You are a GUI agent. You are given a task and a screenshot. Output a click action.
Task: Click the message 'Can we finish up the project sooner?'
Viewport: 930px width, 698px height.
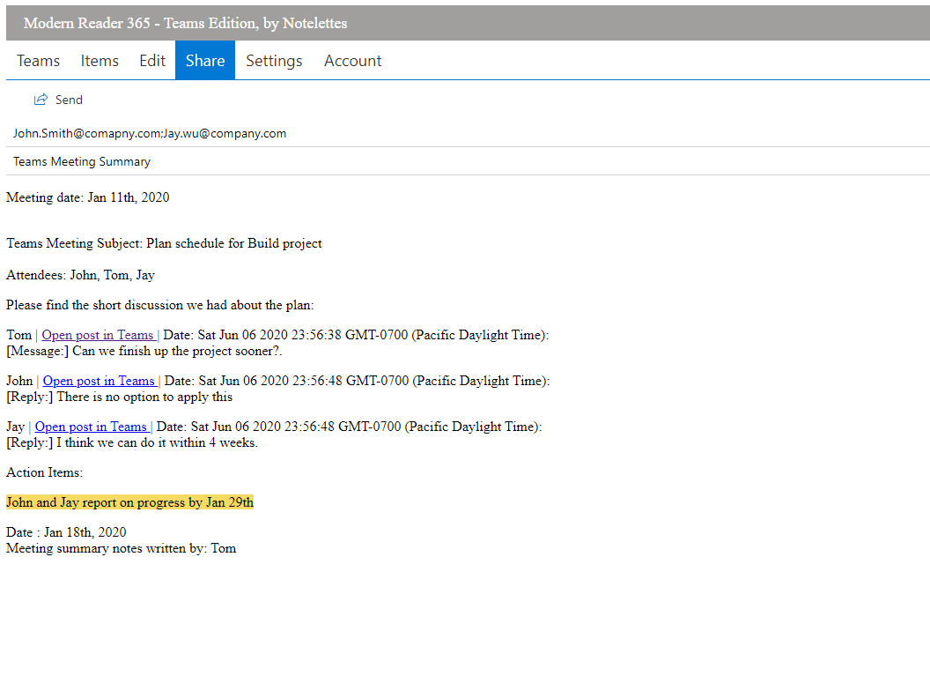(177, 351)
